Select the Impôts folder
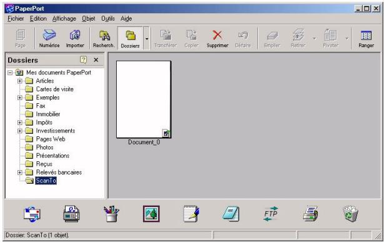Viewport: 384px width, 242px height. 44,123
